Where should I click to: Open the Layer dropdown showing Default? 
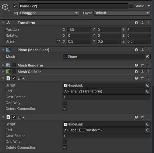(x=122, y=13)
